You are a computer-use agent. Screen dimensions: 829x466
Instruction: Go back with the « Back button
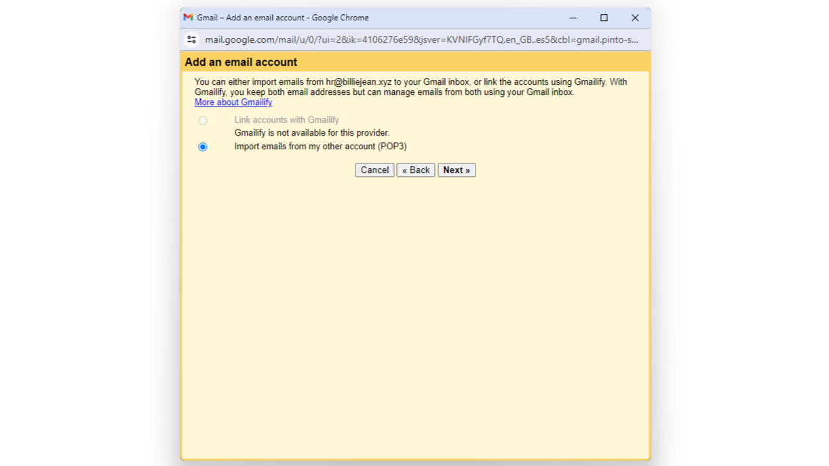click(416, 170)
